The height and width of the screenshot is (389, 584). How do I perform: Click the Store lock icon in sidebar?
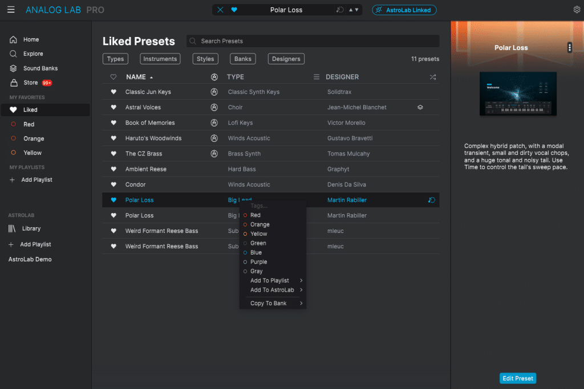click(x=14, y=83)
